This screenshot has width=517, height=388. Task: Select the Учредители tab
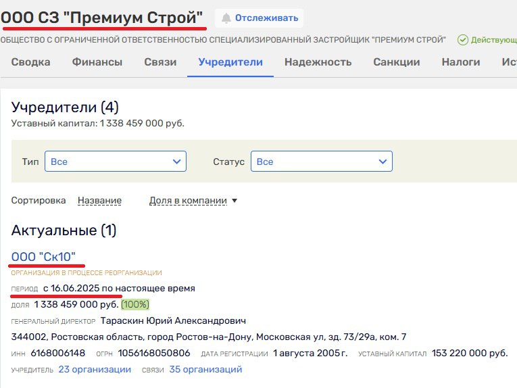[230, 62]
